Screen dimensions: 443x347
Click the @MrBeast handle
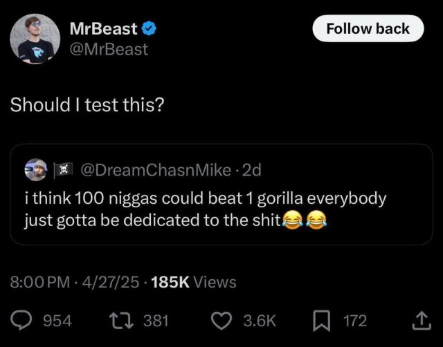109,50
